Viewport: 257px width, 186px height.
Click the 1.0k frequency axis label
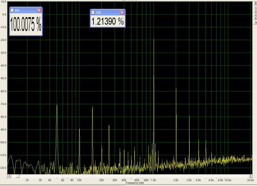tap(153, 180)
